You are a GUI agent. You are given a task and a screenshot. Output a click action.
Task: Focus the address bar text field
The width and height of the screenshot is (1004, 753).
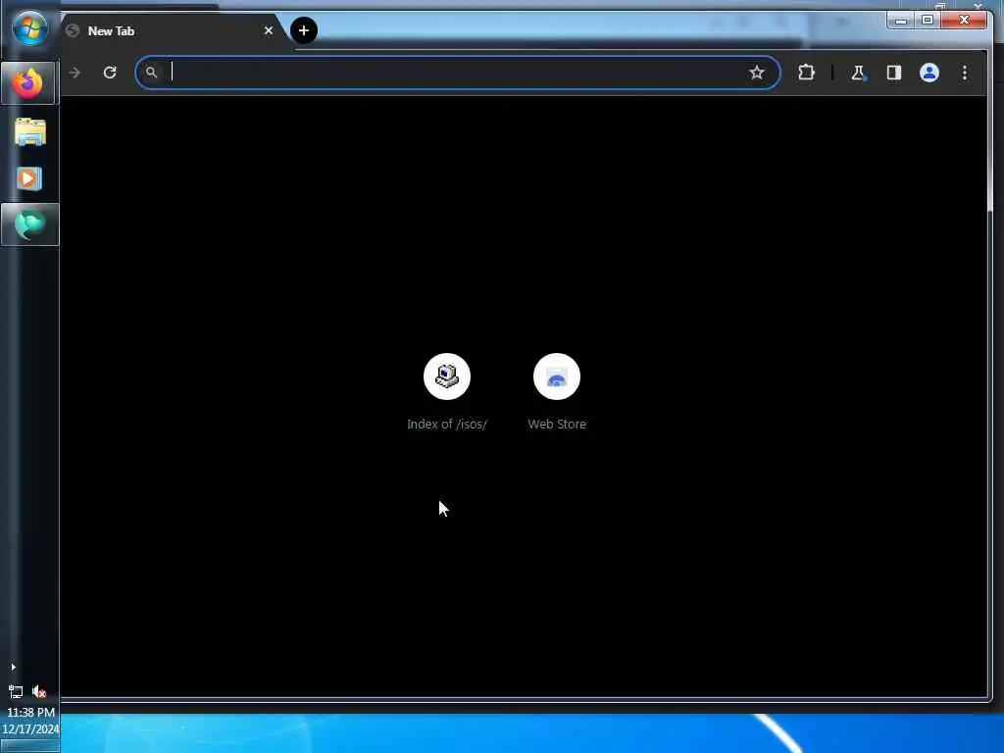(x=458, y=73)
